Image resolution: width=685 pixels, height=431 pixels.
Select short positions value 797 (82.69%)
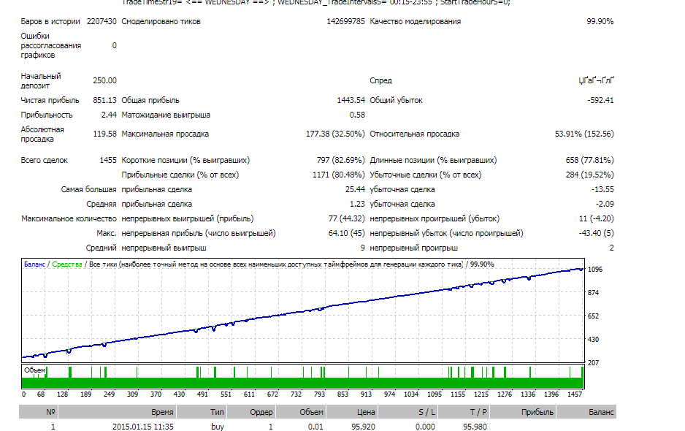coord(341,160)
